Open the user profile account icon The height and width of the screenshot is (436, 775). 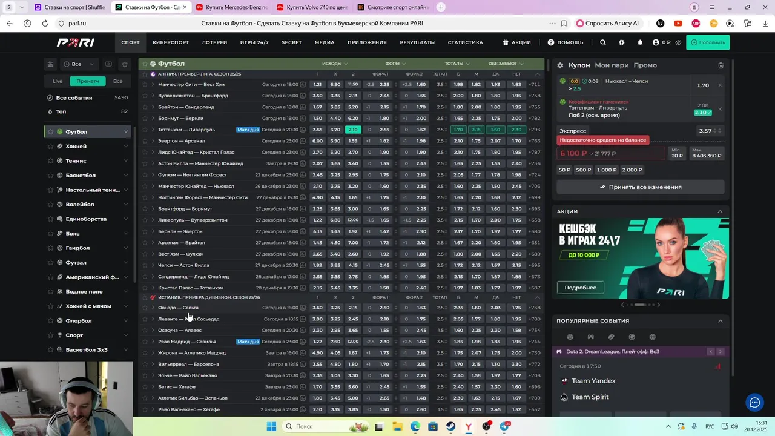656,42
